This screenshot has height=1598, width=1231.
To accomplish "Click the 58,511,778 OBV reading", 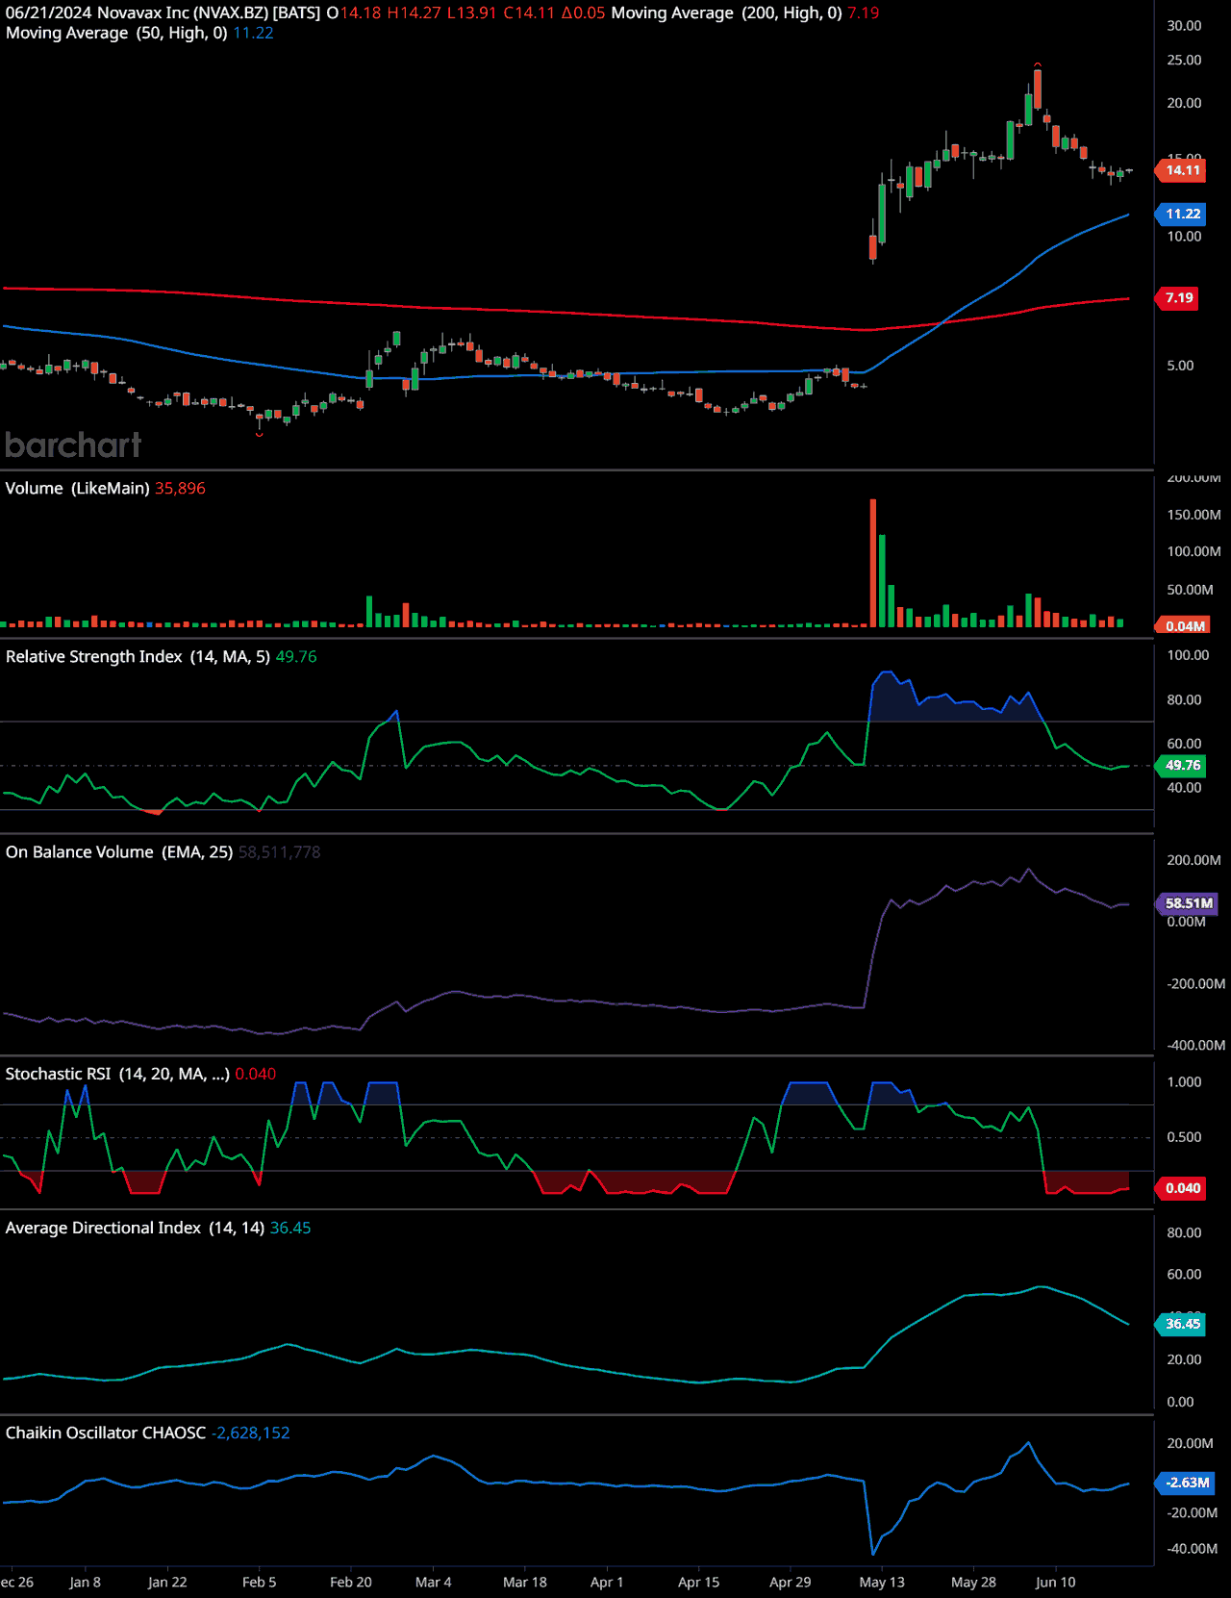I will (x=279, y=851).
